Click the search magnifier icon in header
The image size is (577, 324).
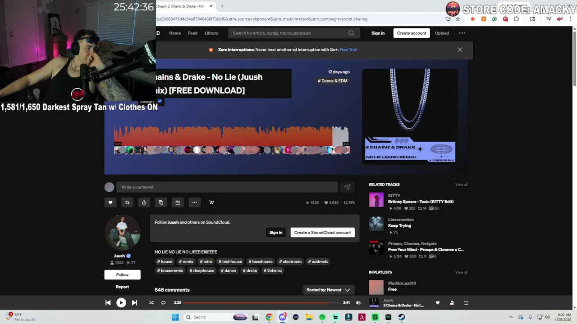pos(351,33)
